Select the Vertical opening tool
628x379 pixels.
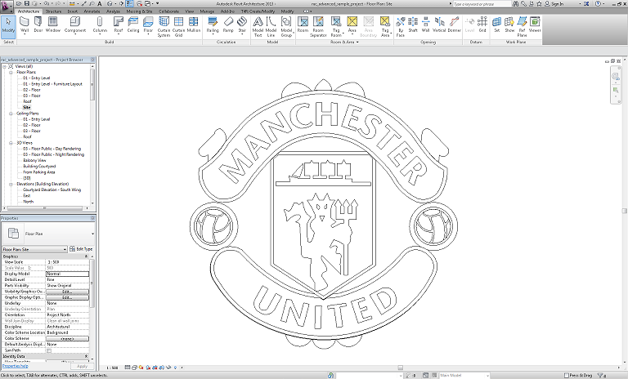click(x=439, y=25)
